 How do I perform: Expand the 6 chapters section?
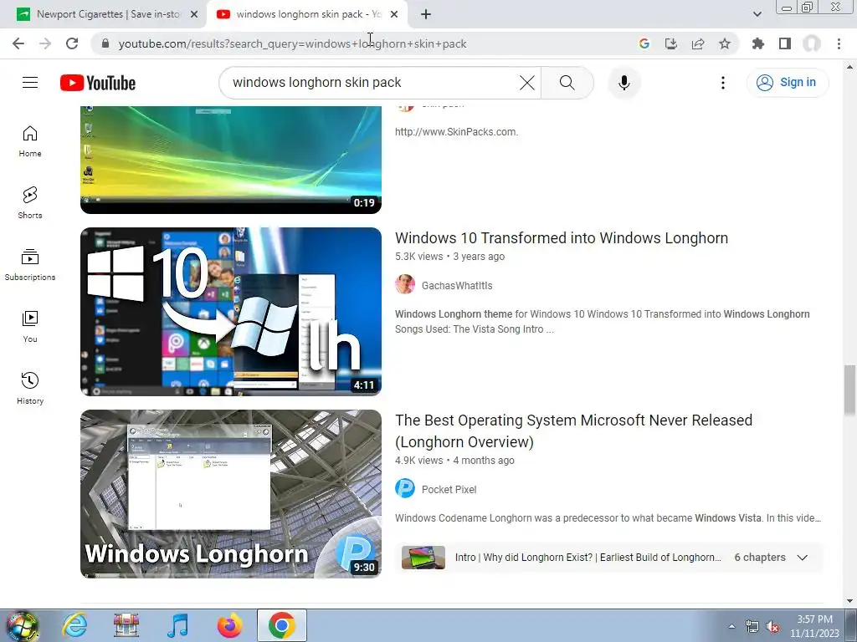802,558
